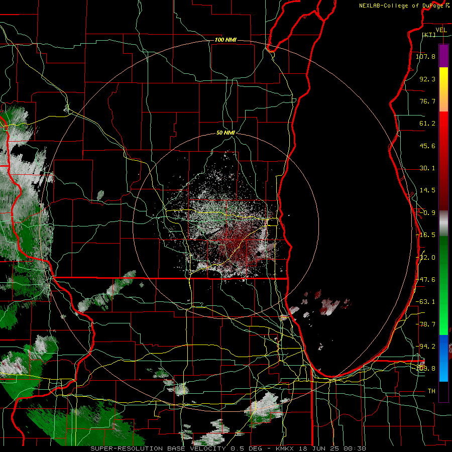
Task: Click the TH label on the legend
Action: coord(431,391)
